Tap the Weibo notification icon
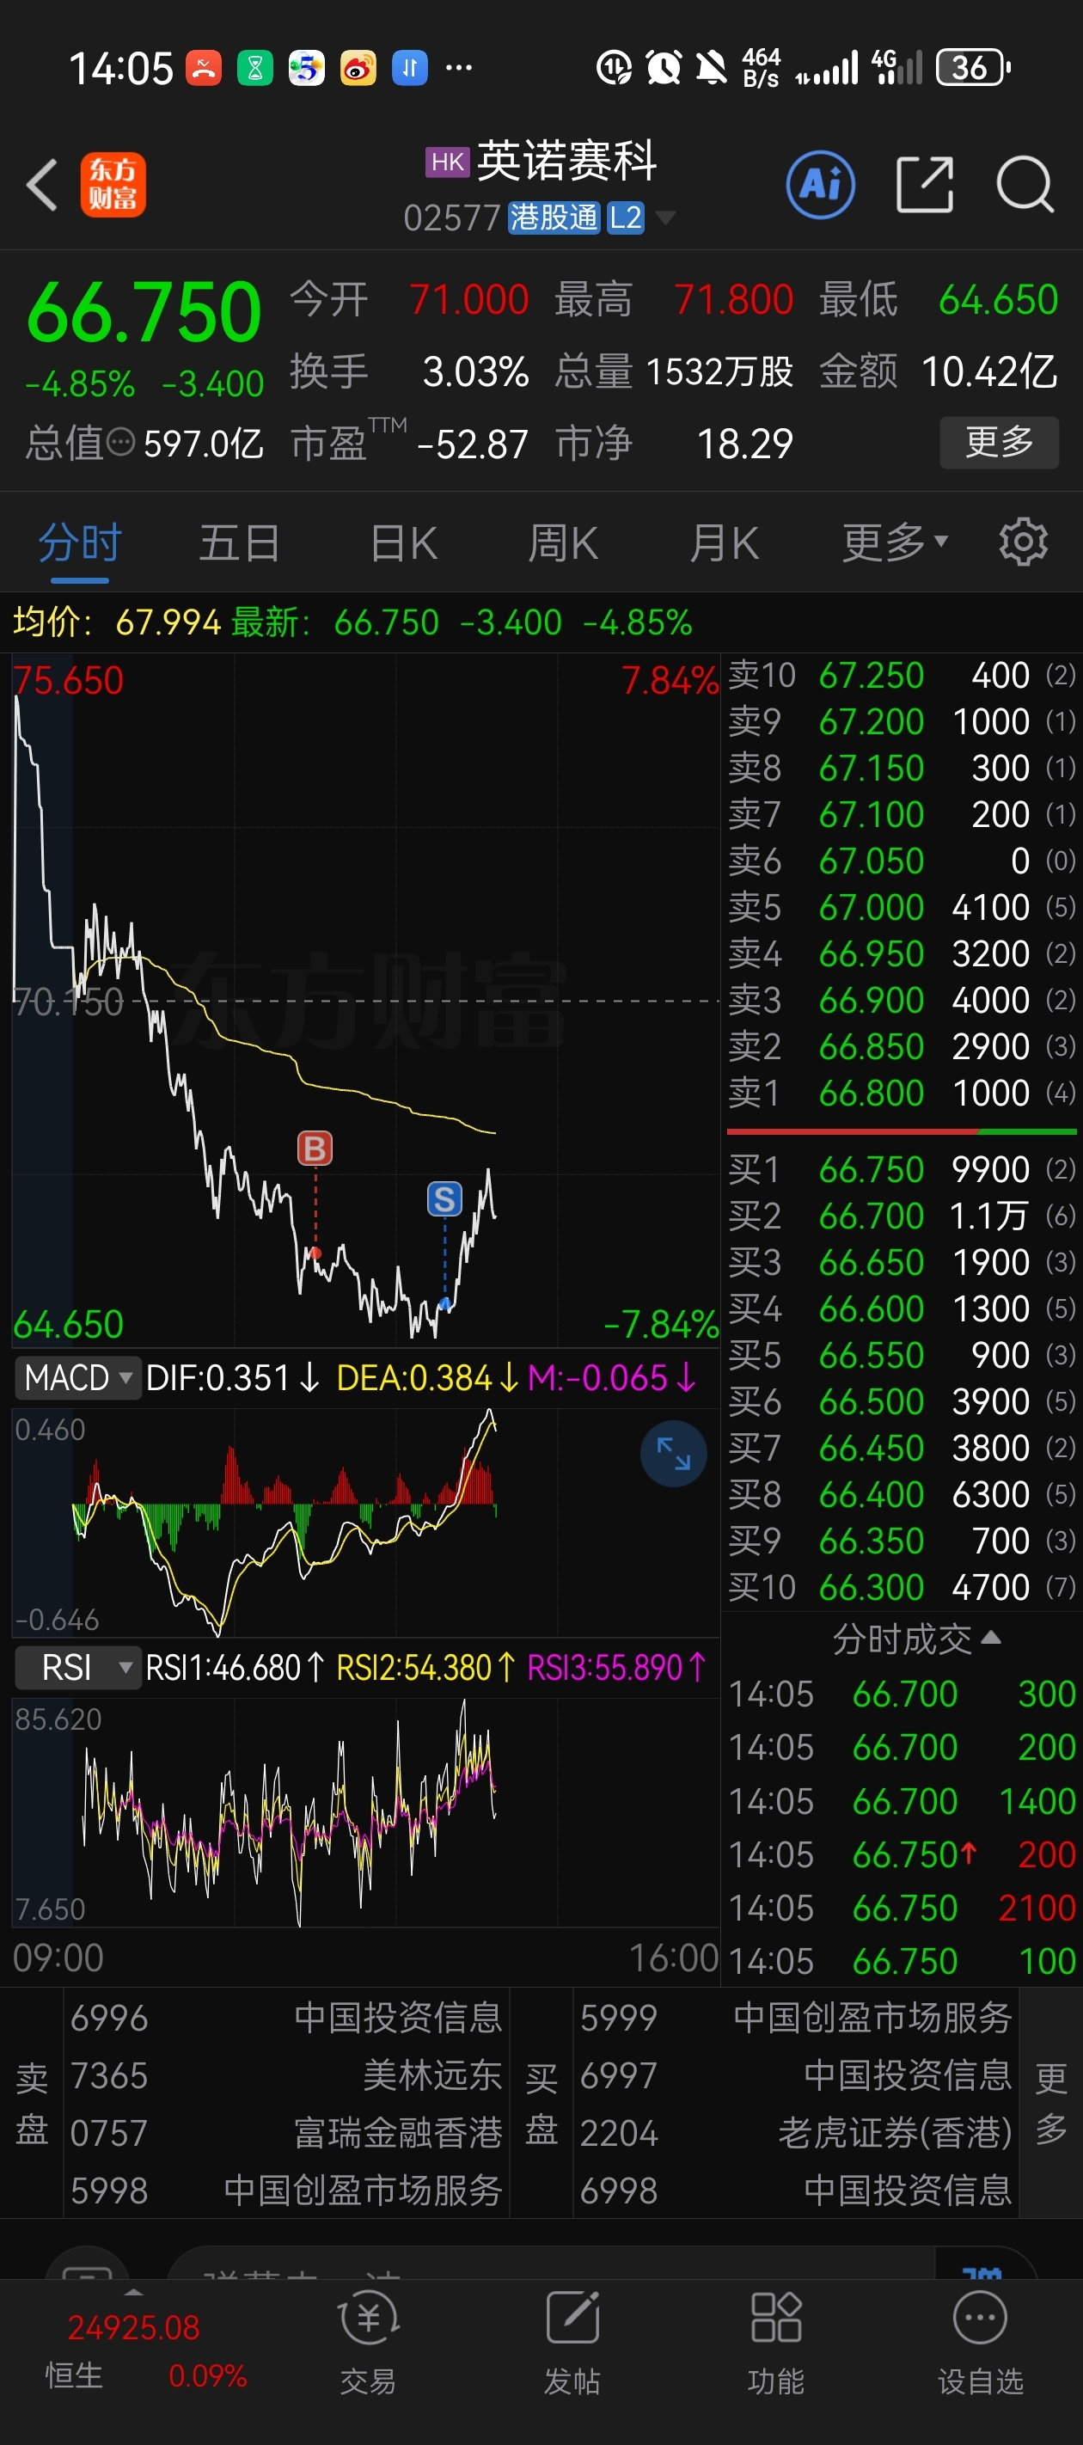This screenshot has width=1083, height=2445. click(x=358, y=67)
